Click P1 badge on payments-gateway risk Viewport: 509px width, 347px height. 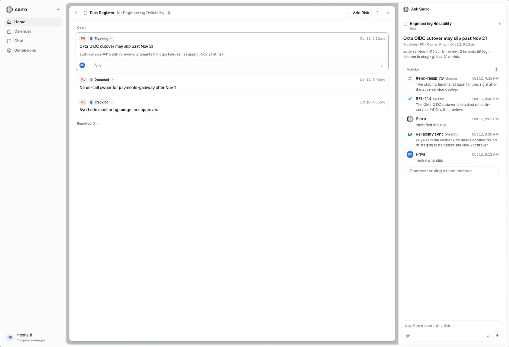coord(83,80)
